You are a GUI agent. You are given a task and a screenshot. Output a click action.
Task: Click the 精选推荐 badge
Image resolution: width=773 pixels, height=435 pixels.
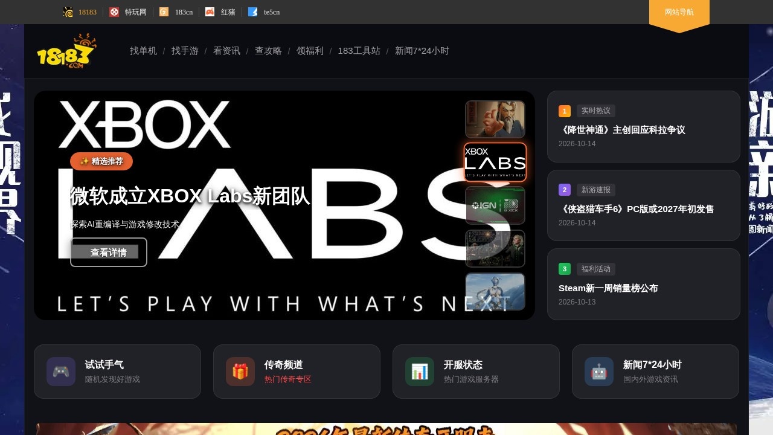coord(101,161)
